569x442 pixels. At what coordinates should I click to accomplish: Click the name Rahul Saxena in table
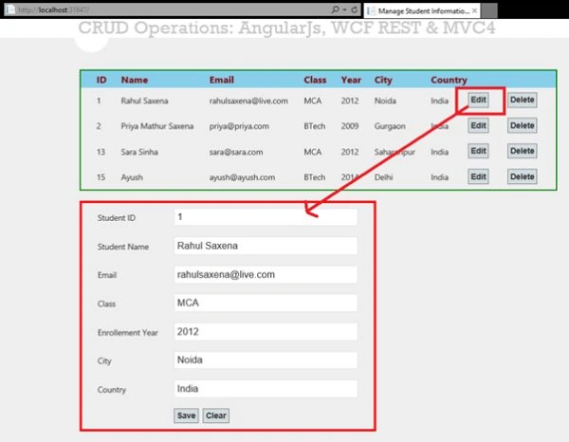(x=144, y=101)
